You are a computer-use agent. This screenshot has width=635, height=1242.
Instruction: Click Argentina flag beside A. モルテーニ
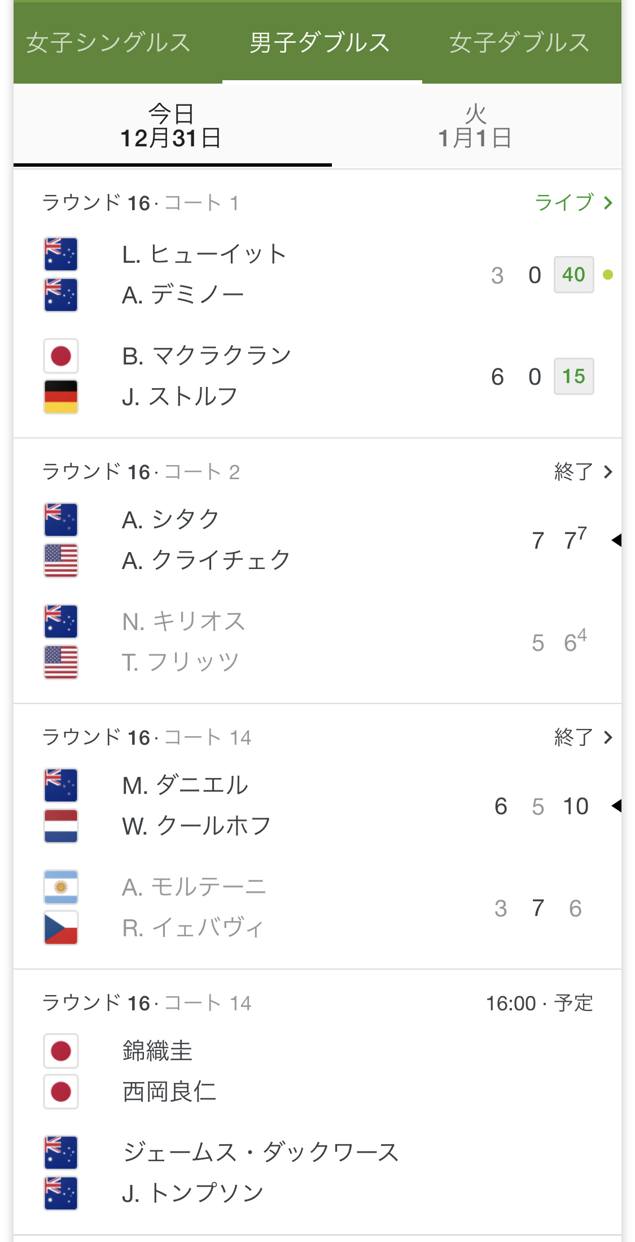point(61,887)
